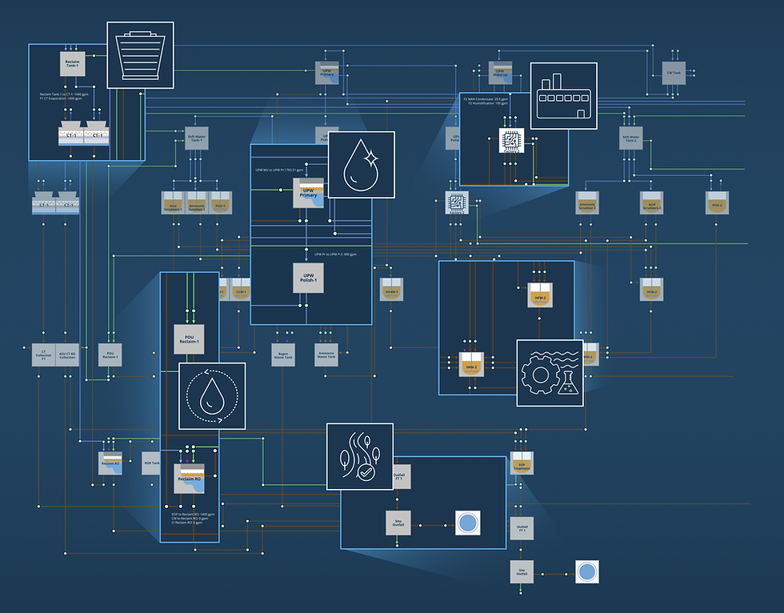The width and height of the screenshot is (784, 613).
Task: Select the standalone microchip icon left of Factory 2
Action: coord(456,204)
